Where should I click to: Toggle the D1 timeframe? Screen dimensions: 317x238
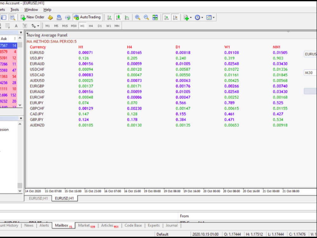coord(100,26)
